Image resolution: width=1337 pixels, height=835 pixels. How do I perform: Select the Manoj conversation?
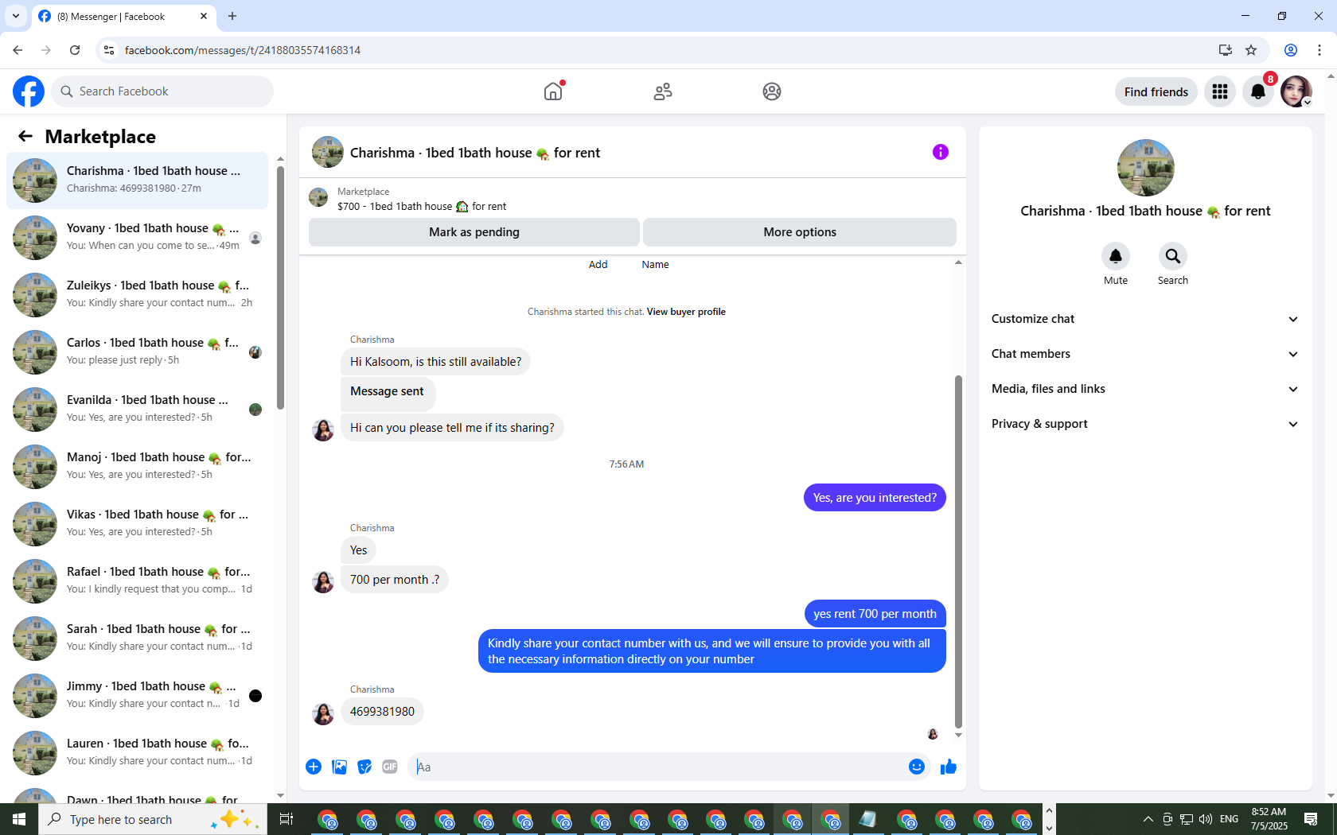coord(138,467)
